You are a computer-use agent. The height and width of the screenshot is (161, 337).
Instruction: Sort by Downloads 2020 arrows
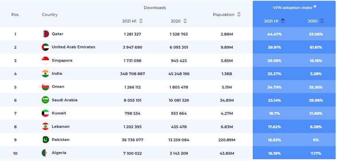[x=185, y=21]
